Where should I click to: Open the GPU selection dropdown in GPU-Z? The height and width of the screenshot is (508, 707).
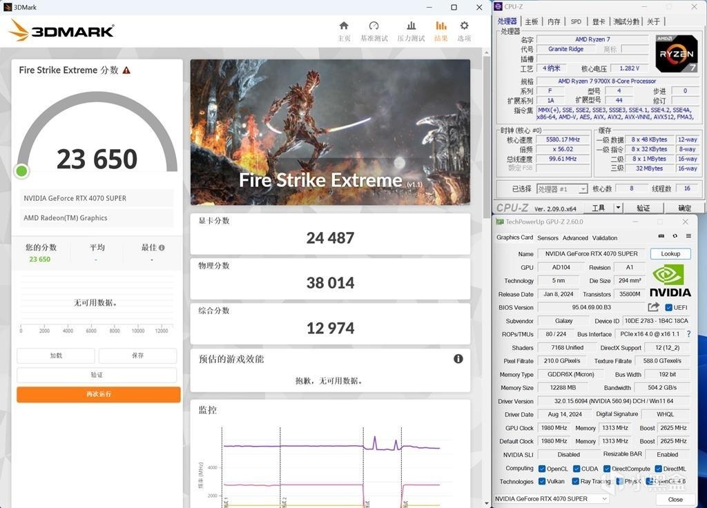pyautogui.click(x=552, y=498)
